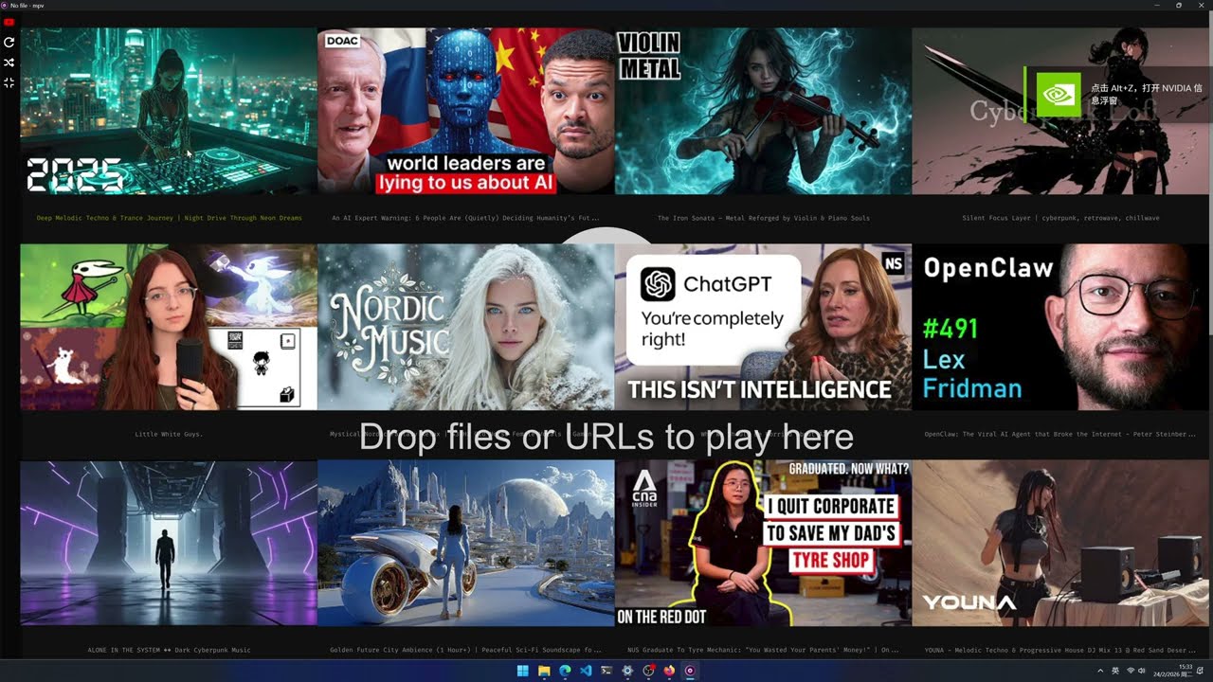Open the Nordic Music thumbnail
Image resolution: width=1213 pixels, height=682 pixels.
pyautogui.click(x=466, y=327)
